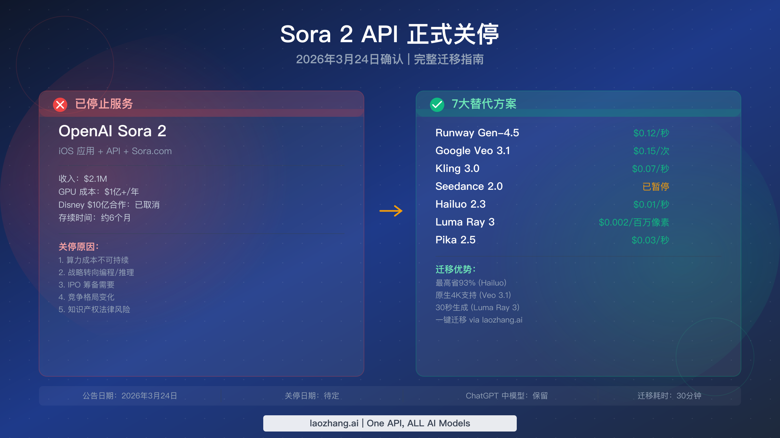Click the 迁移耗时：30分钟 footer item
This screenshot has width=780, height=438.
click(x=669, y=395)
